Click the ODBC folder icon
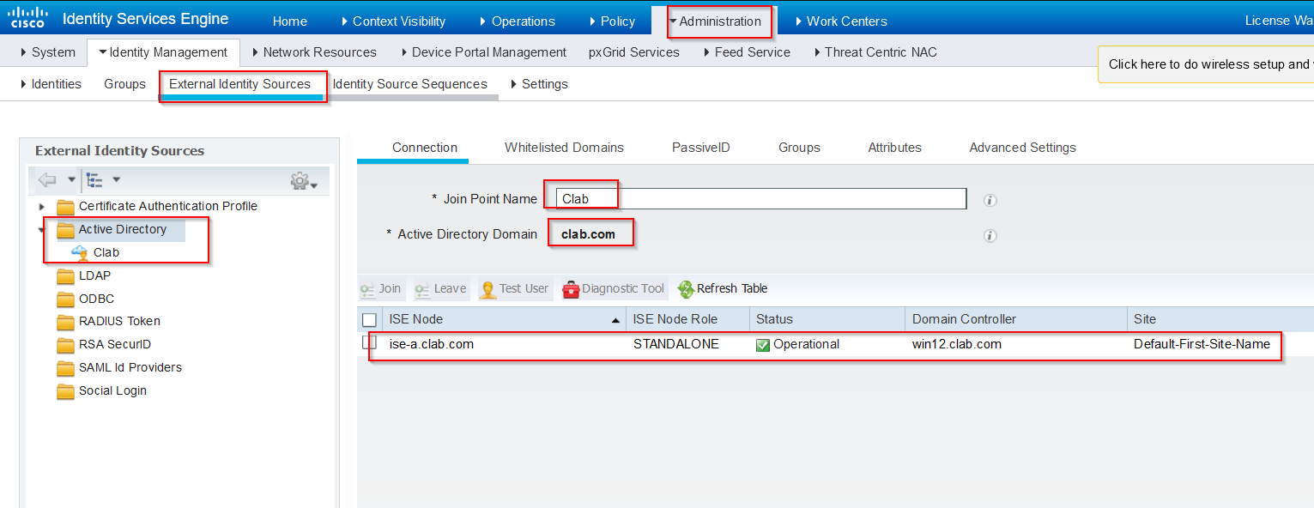 click(x=65, y=299)
